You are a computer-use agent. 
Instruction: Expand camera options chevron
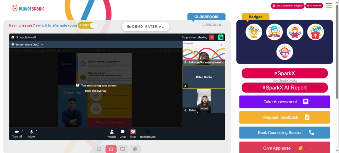click(22, 130)
